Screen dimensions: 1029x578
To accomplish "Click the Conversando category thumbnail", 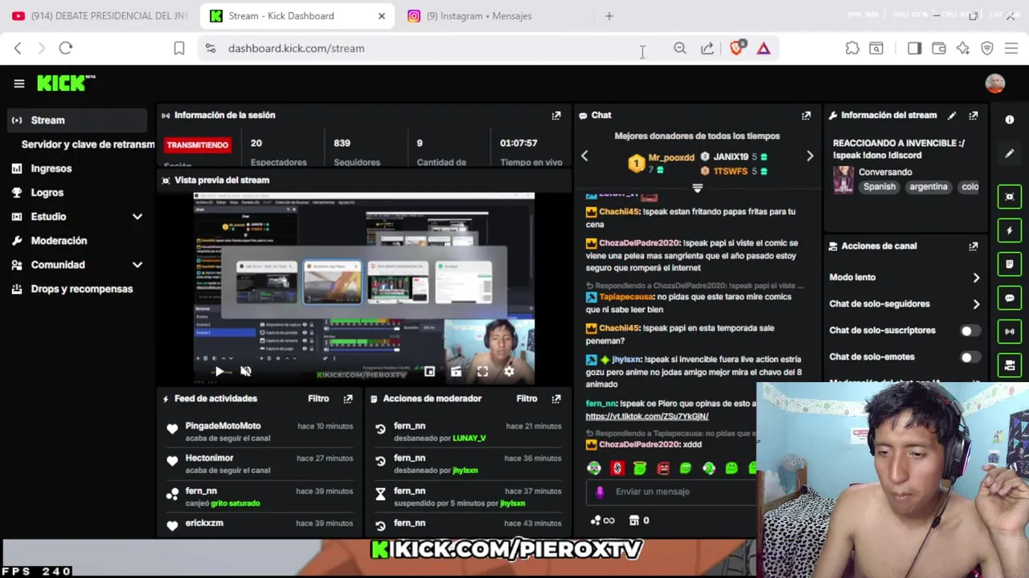I will click(x=843, y=179).
